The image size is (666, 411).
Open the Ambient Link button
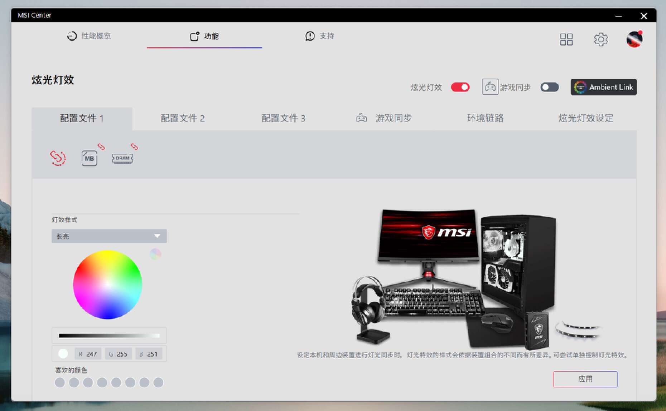click(603, 87)
